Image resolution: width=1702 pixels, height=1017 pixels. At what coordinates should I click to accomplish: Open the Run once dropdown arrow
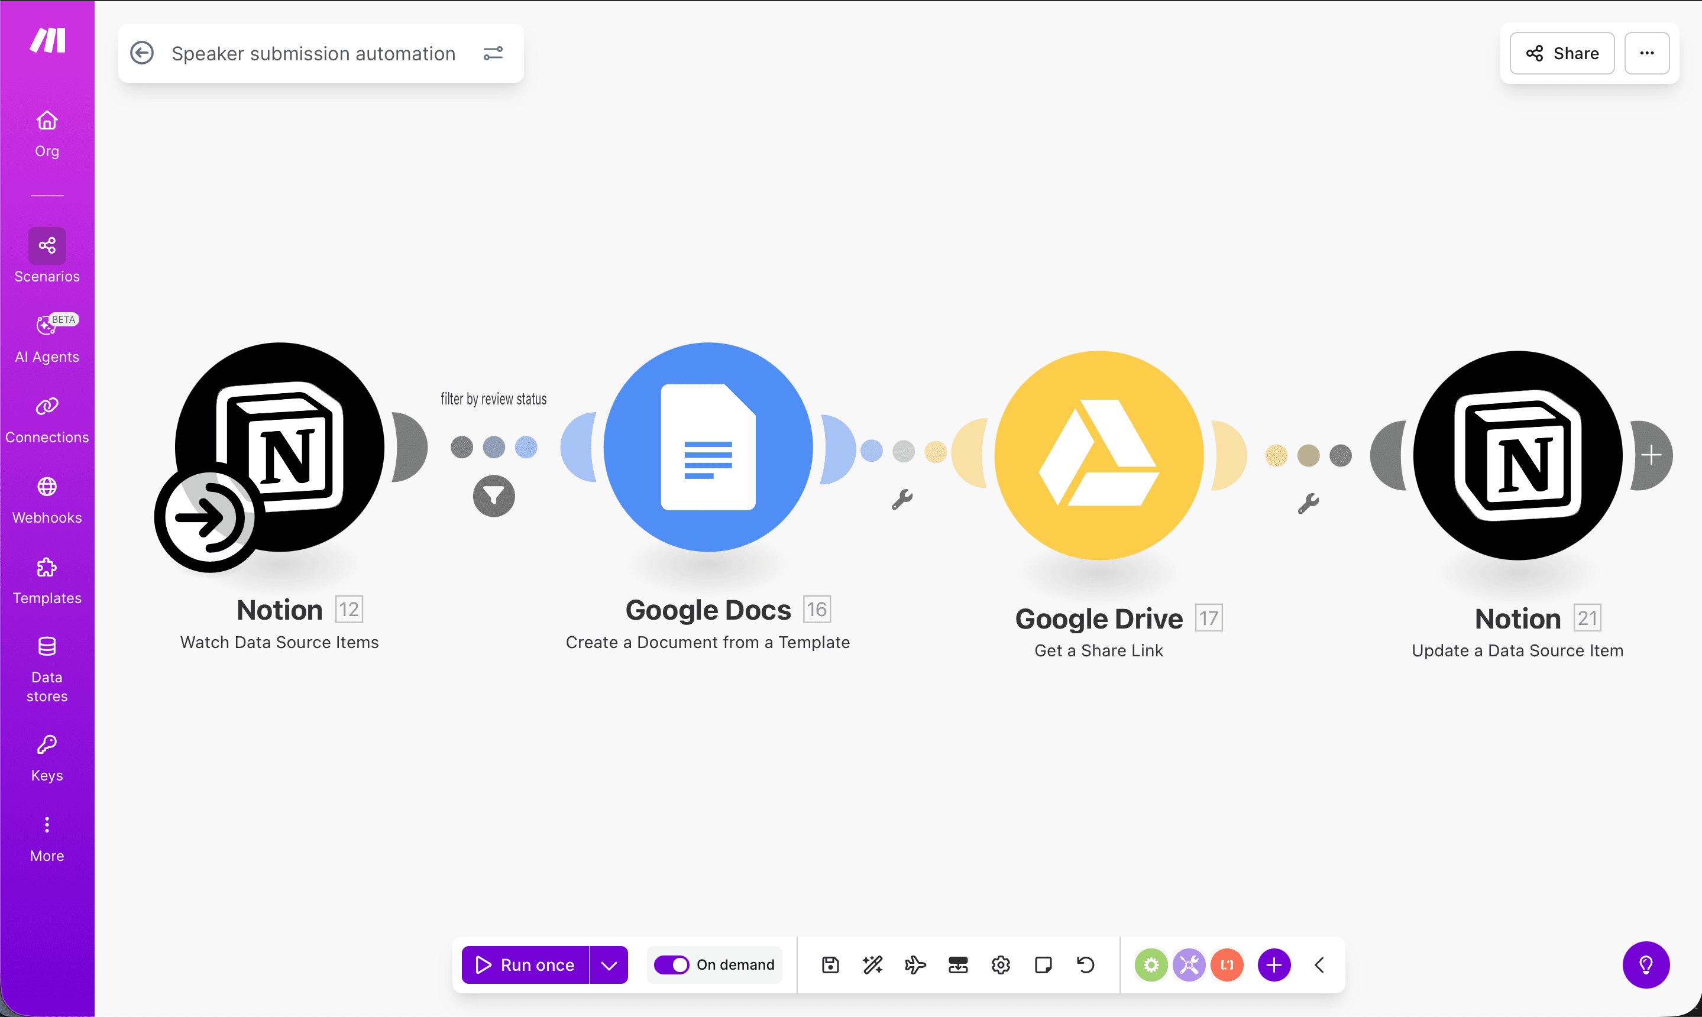click(x=608, y=964)
